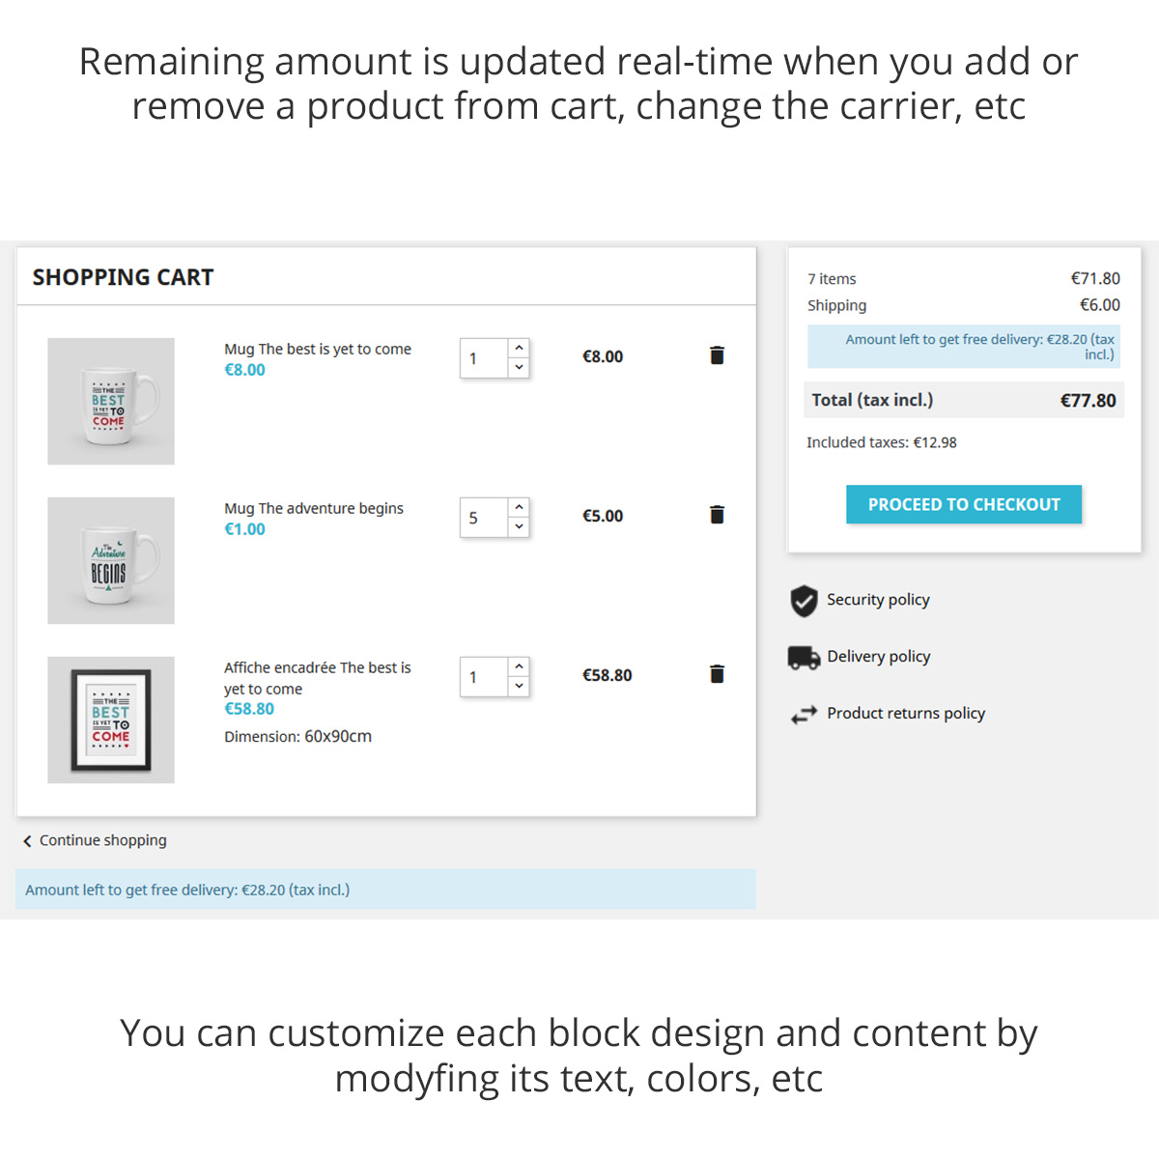Increase quantity of Mug The best is yet to come
Viewport: 1159px width, 1159px height.
[519, 348]
